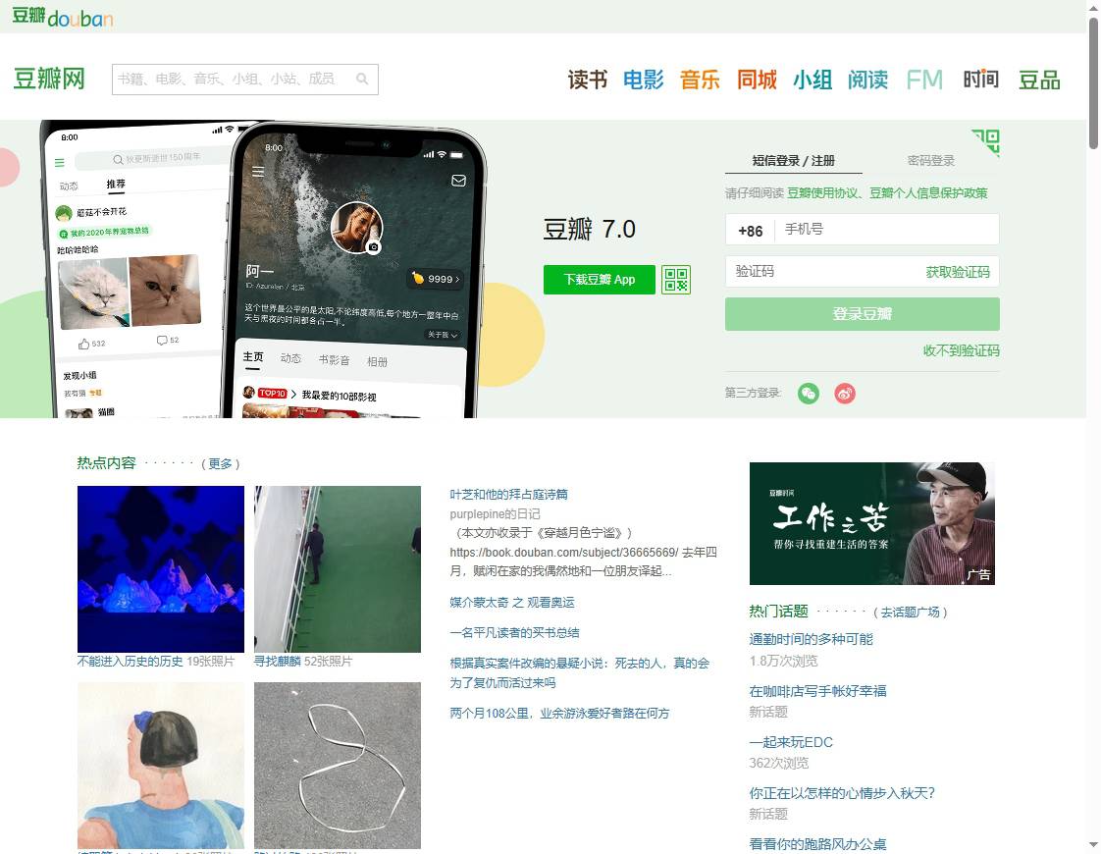Open the 不能进入历史的历史 album link

coord(130,661)
